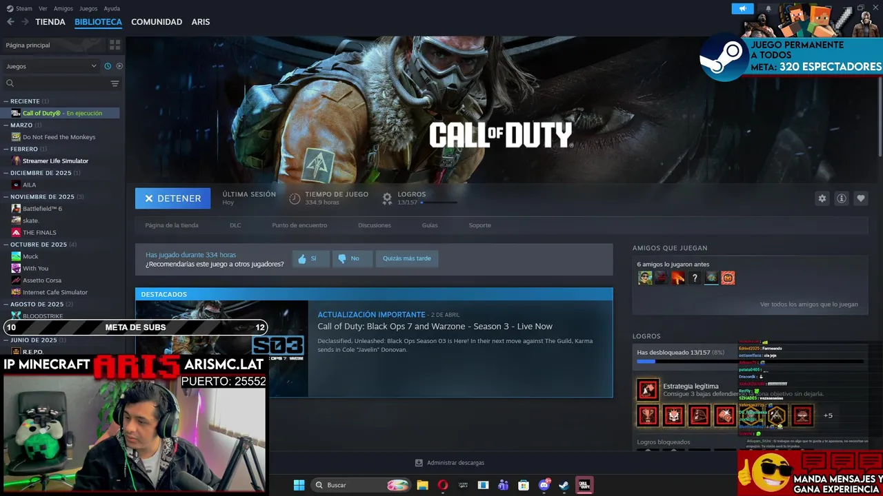View Estrategia legítima achievement icon

[648, 390]
